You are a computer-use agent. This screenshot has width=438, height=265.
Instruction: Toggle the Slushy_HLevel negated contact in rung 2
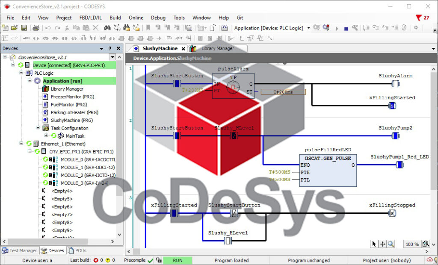point(234,136)
